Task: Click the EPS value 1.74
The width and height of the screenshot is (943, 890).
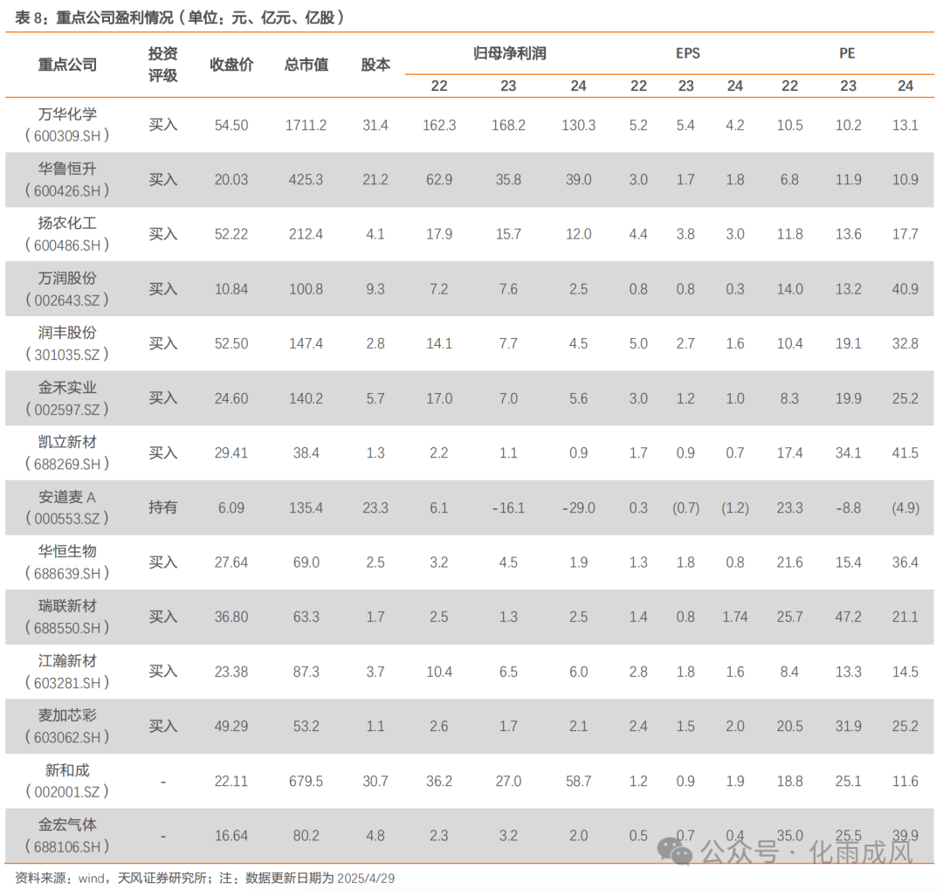Action: (735, 617)
